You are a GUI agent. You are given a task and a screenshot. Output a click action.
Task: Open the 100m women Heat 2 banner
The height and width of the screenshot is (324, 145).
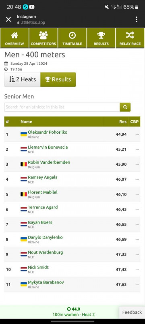pyautogui.click(x=74, y=312)
